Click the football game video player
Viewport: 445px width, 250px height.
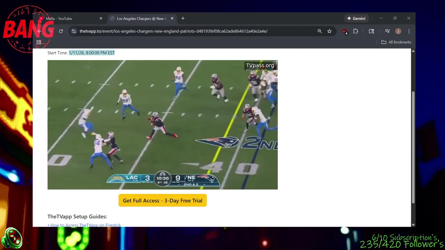pos(162,125)
